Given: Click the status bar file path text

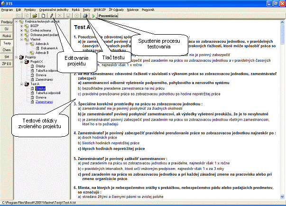Looking at the screenshot, I should [x=39, y=203].
